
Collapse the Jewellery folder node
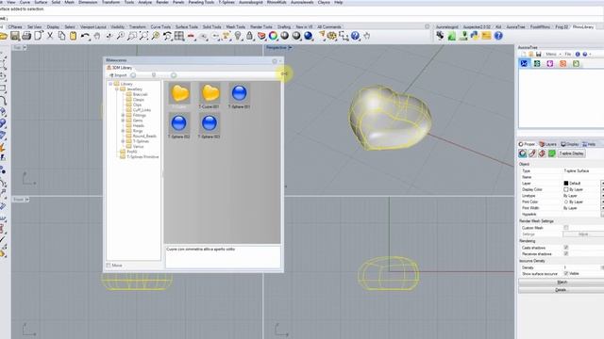click(117, 89)
